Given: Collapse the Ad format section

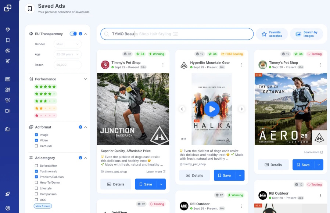Looking at the screenshot, I should [86, 127].
